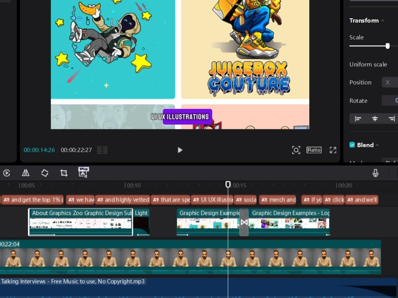
Task: Select the 'and get the top 1%' caption clip
Action: (33, 200)
